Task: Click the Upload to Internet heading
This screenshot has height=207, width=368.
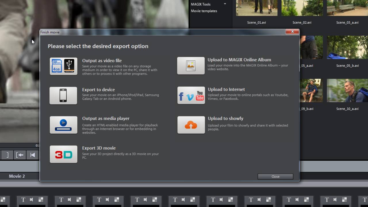Action: (226, 89)
